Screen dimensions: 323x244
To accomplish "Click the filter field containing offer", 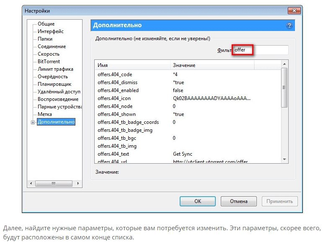I will pos(261,50).
